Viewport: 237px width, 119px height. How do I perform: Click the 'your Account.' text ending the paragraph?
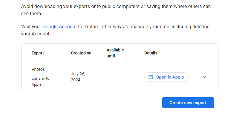pos(36,34)
